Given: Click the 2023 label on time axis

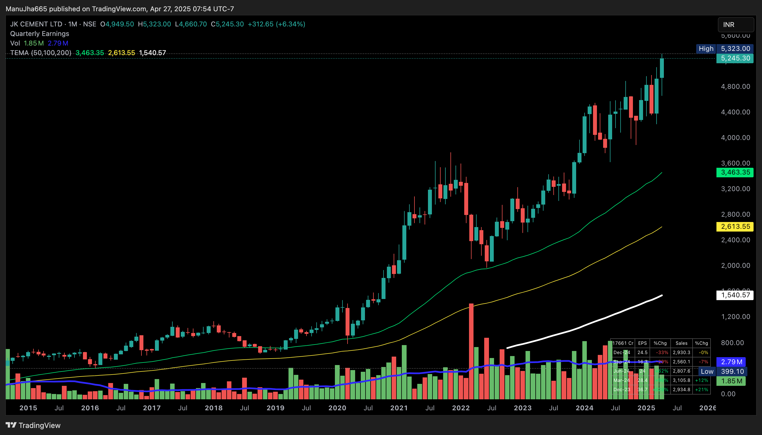Looking at the screenshot, I should click(523, 408).
